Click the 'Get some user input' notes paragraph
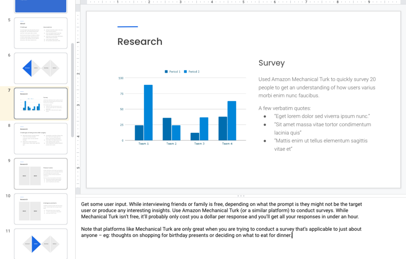 click(221, 211)
